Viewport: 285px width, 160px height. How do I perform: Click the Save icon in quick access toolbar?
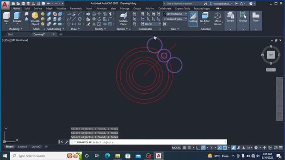pos(23,4)
